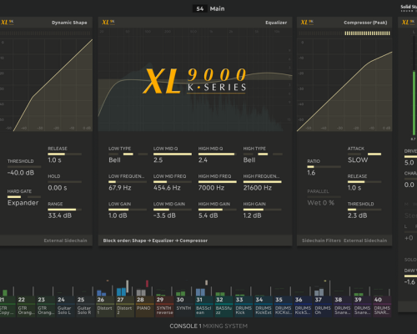Adjust the Low Mid Freq slider at 454.6 Hz

tap(173, 182)
